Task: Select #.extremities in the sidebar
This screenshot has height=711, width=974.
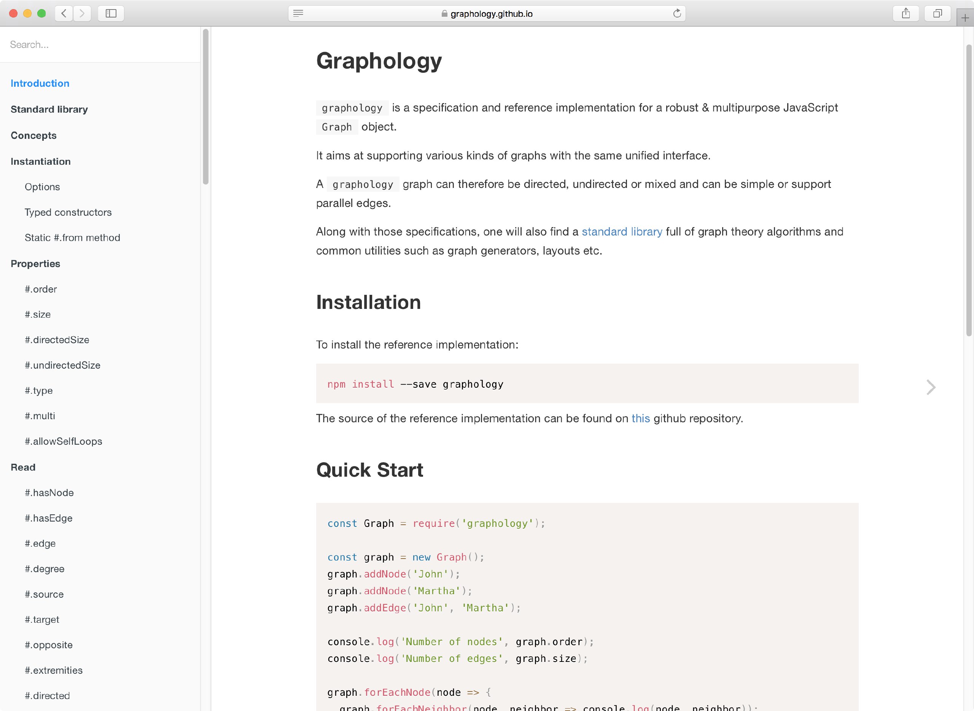Action: [53, 671]
